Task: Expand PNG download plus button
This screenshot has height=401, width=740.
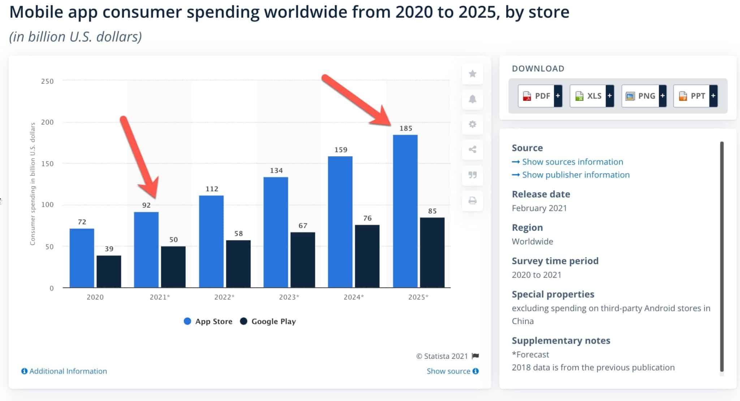Action: [663, 96]
